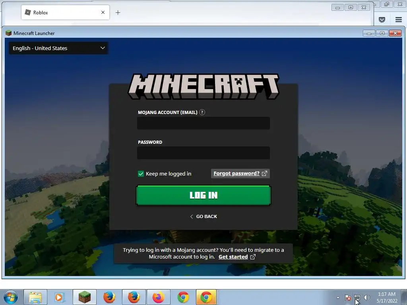Image resolution: width=407 pixels, height=305 pixels.
Task: Click the Minecraft grass block taskbar icon
Action: coord(85,297)
